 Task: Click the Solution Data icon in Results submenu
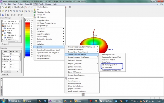tap(66, 78)
